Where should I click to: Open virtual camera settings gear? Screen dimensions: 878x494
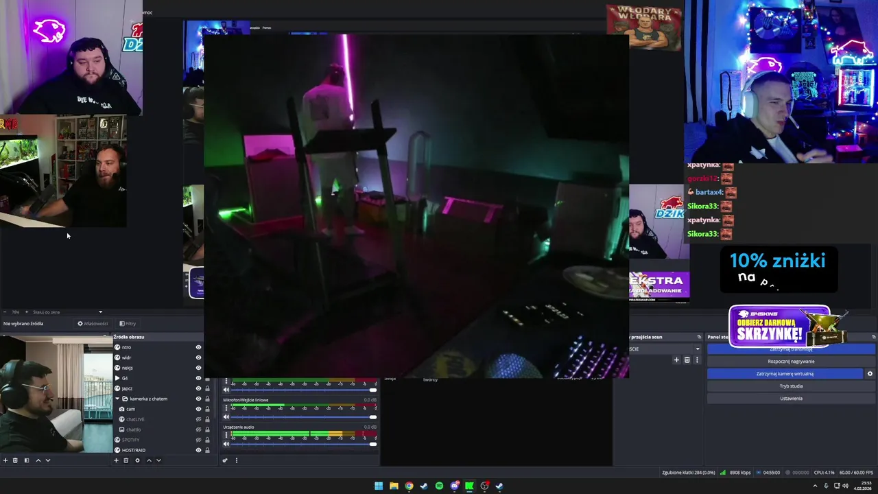(870, 374)
